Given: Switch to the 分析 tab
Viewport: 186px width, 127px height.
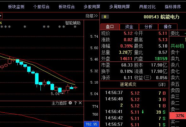Looking at the screenshot, I should pos(148,27).
